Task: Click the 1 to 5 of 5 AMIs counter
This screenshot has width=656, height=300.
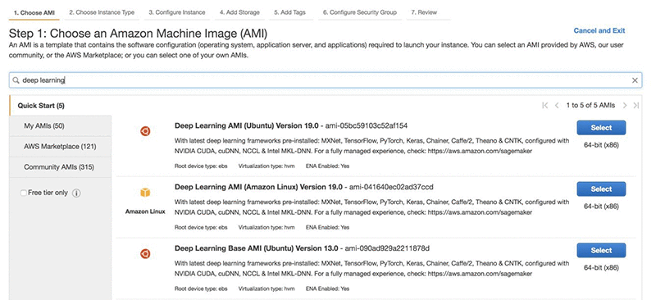Action: (x=590, y=106)
